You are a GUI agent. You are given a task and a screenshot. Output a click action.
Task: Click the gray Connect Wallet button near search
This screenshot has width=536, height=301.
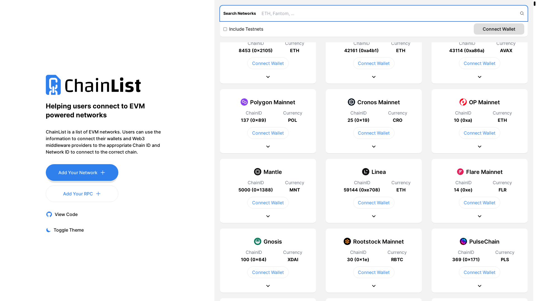(x=499, y=29)
